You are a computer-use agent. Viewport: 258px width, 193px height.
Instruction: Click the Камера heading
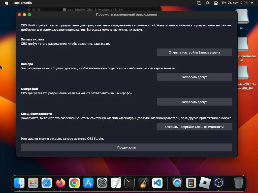coord(27,64)
